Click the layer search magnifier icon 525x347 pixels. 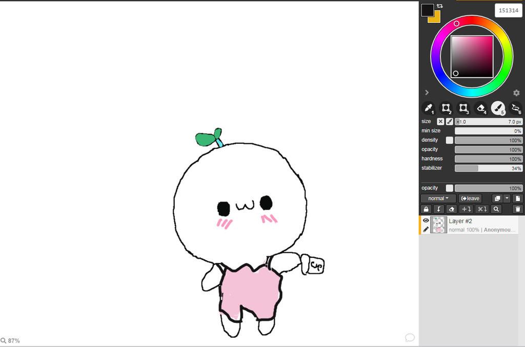496,209
